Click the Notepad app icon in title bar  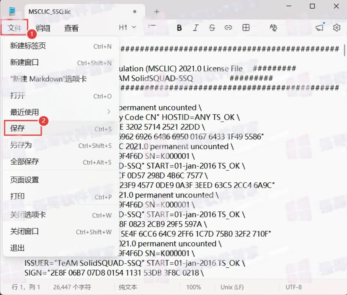click(x=12, y=11)
